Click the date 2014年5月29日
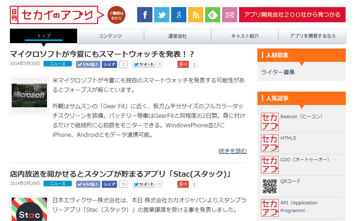The width and height of the screenshot is (355, 221). 25,184
